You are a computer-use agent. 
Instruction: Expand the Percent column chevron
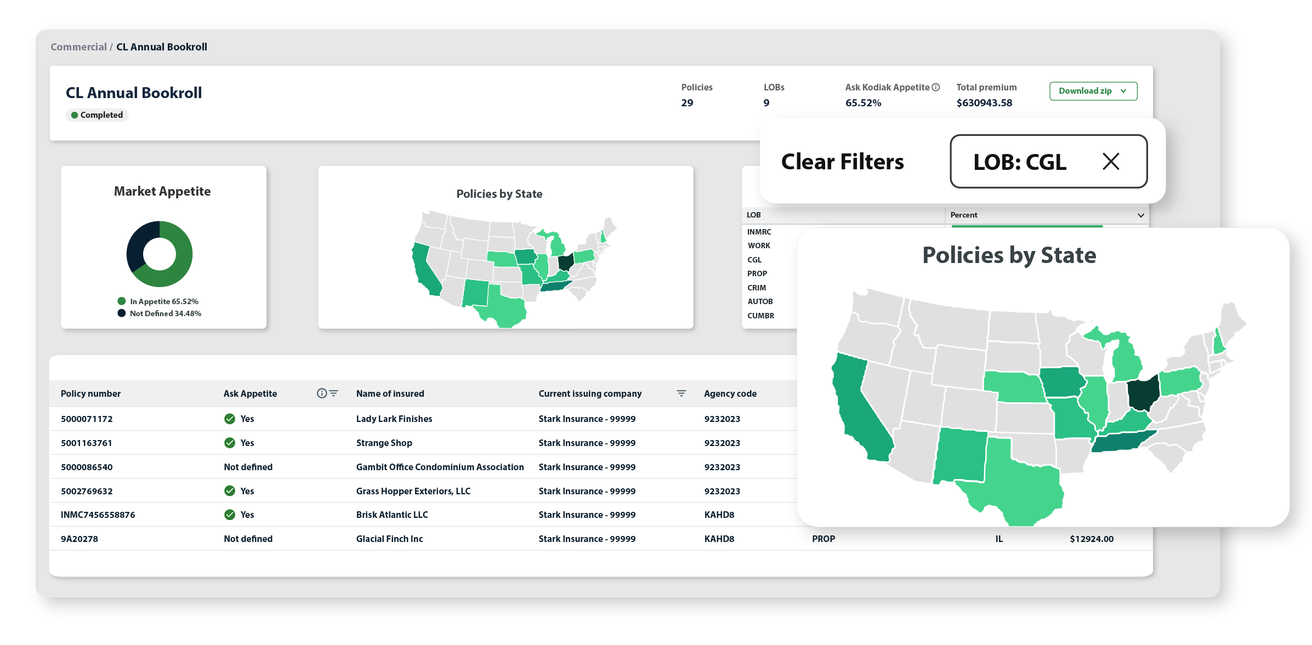click(x=1141, y=215)
